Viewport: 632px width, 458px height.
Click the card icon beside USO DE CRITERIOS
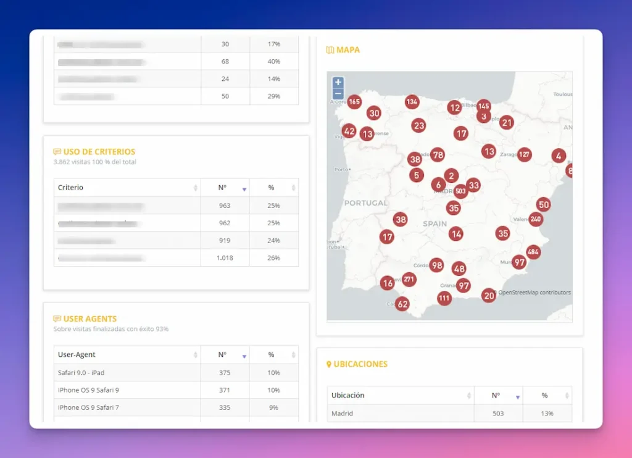(56, 151)
